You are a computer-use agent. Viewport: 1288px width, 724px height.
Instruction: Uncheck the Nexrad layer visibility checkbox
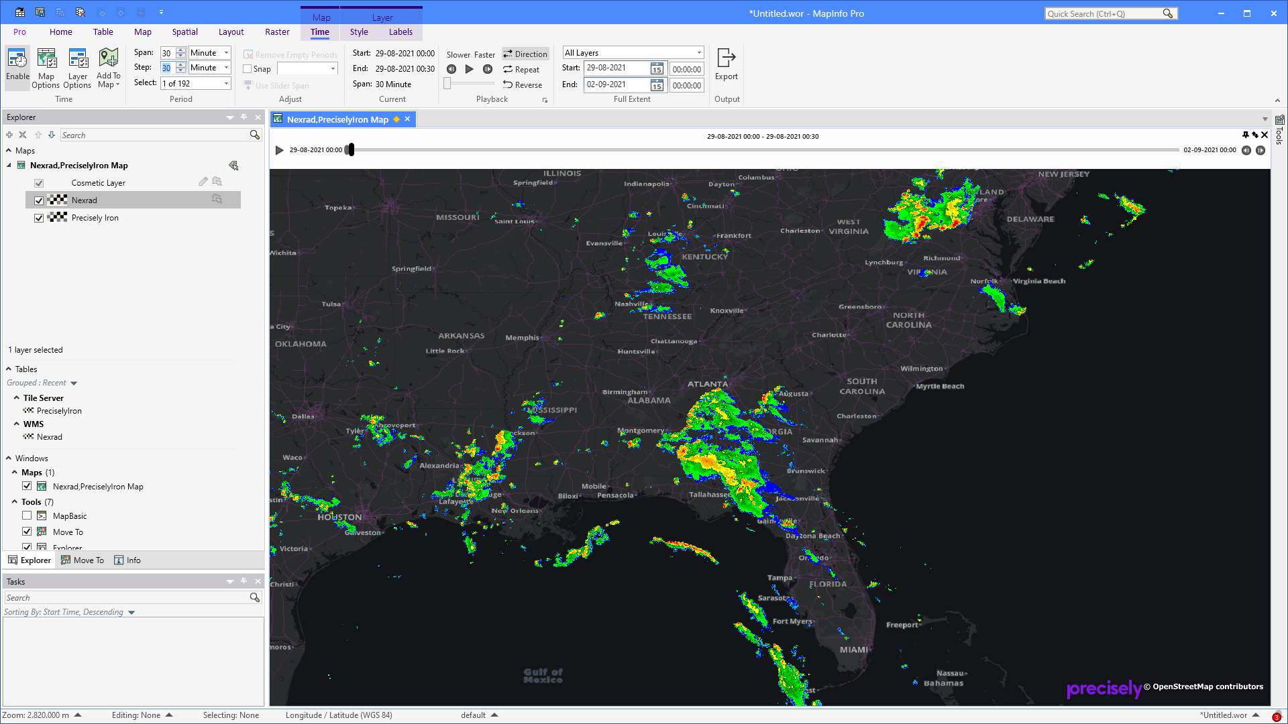(39, 200)
